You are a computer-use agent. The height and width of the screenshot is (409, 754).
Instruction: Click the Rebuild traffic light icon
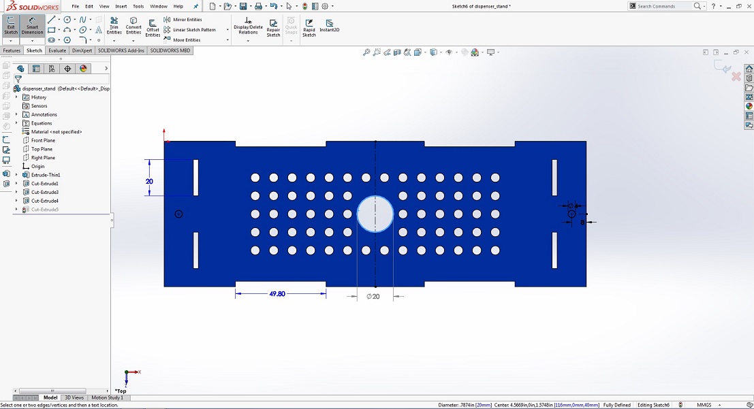pyautogui.click(x=305, y=6)
